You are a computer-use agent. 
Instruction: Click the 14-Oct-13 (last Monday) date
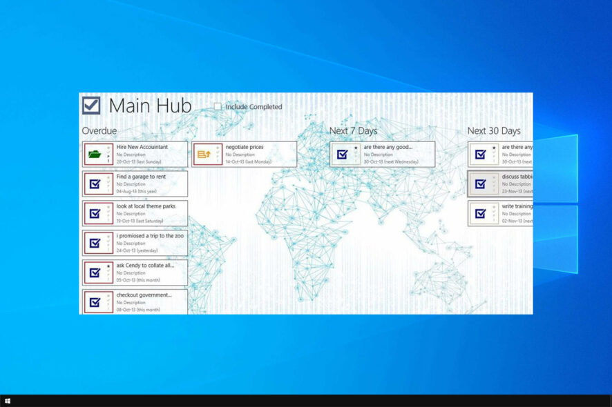pos(248,162)
